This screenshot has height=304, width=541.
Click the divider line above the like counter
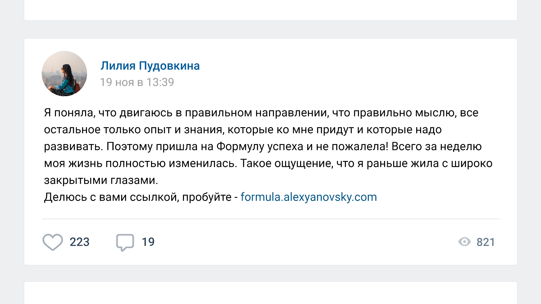coord(270,219)
